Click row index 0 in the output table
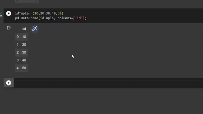 click(18, 37)
